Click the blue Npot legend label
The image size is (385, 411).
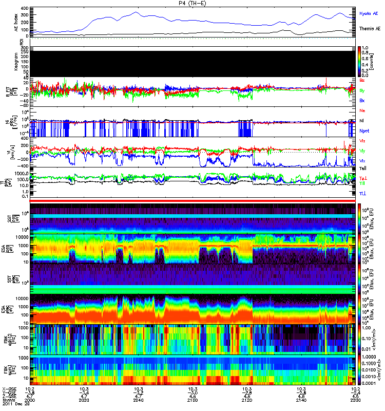coord(364,131)
